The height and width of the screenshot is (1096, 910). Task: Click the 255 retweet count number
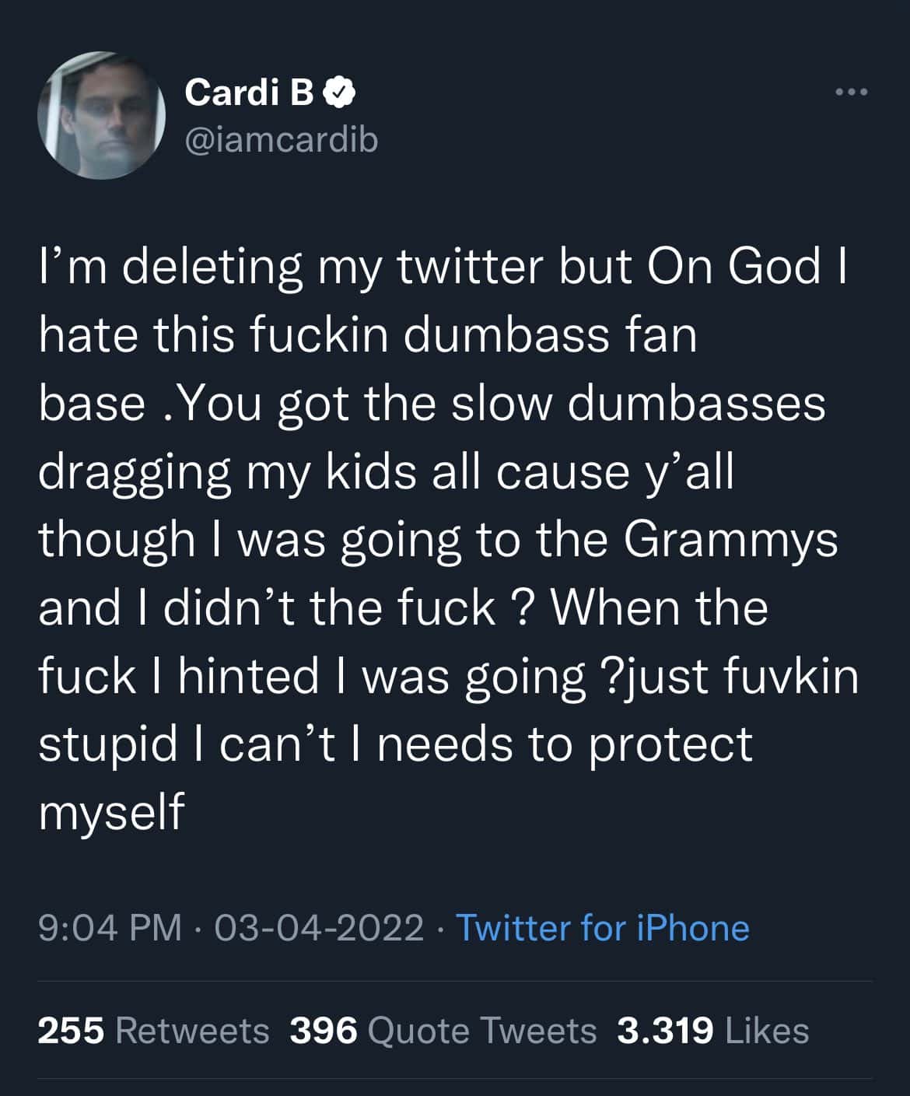71,1031
